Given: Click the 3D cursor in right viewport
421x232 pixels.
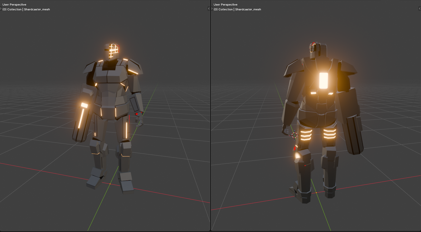Looking at the screenshot, I should click(x=294, y=135).
